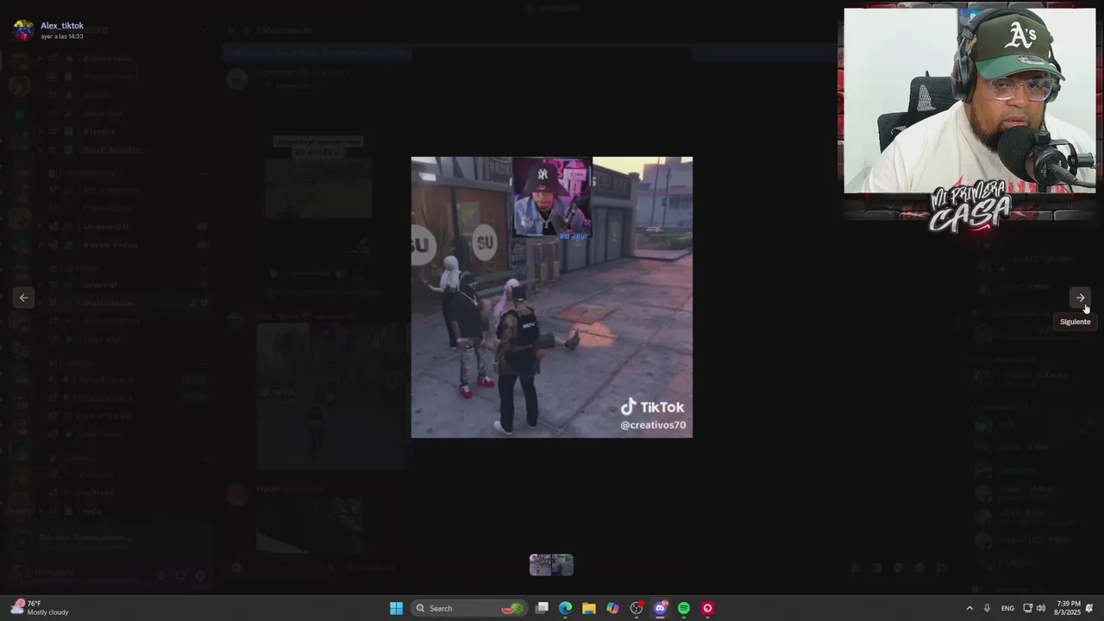Open the notification bell in the tray

[x=1089, y=608]
